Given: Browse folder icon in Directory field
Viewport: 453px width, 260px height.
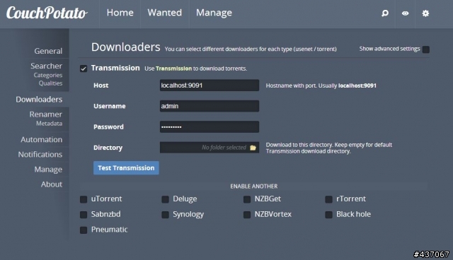Looking at the screenshot, I should [x=253, y=148].
